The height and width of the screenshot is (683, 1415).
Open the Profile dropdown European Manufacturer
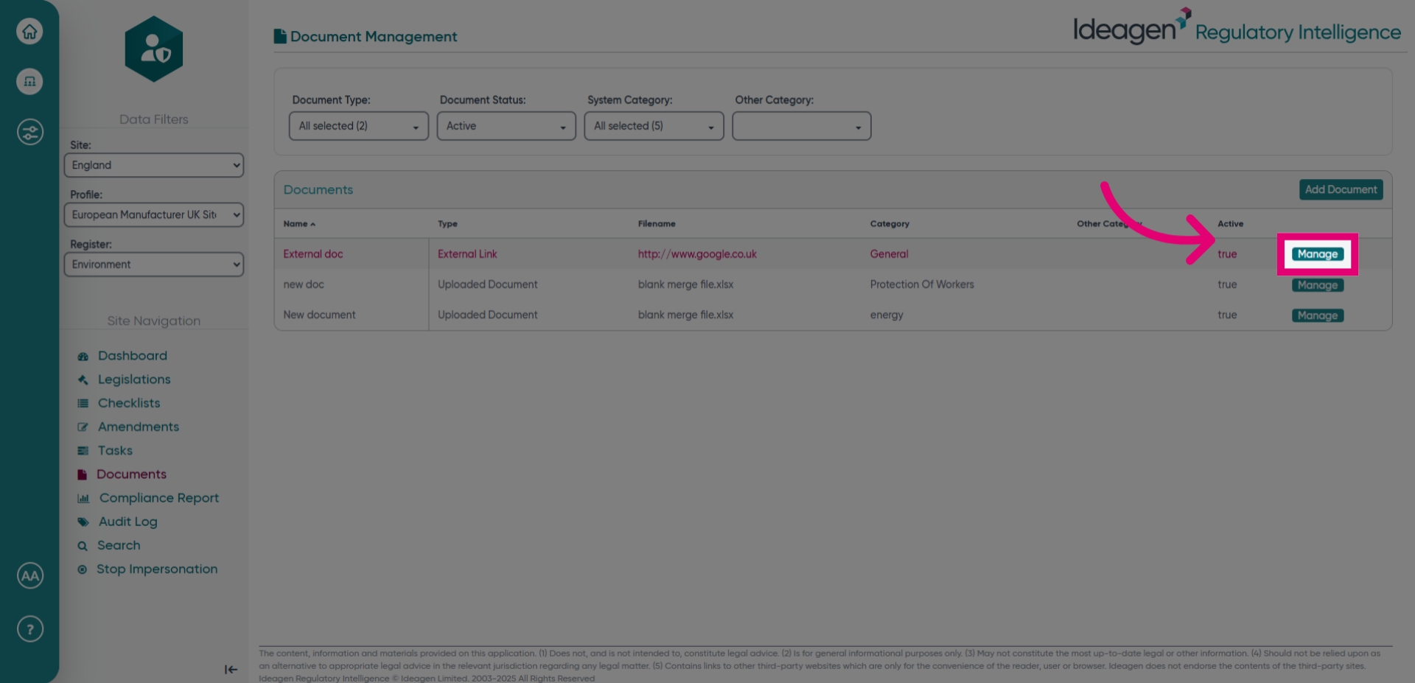(153, 214)
